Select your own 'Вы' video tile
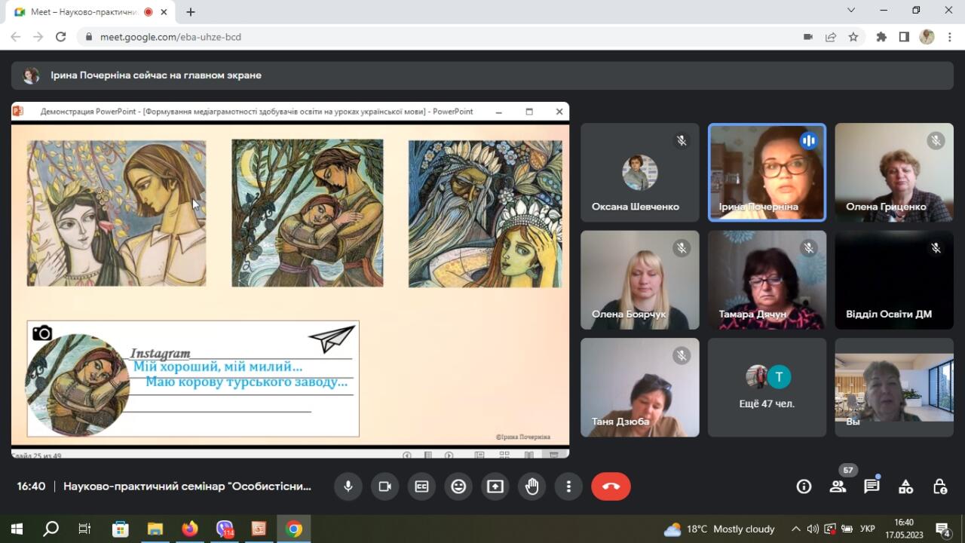This screenshot has height=543, width=965. (x=894, y=388)
